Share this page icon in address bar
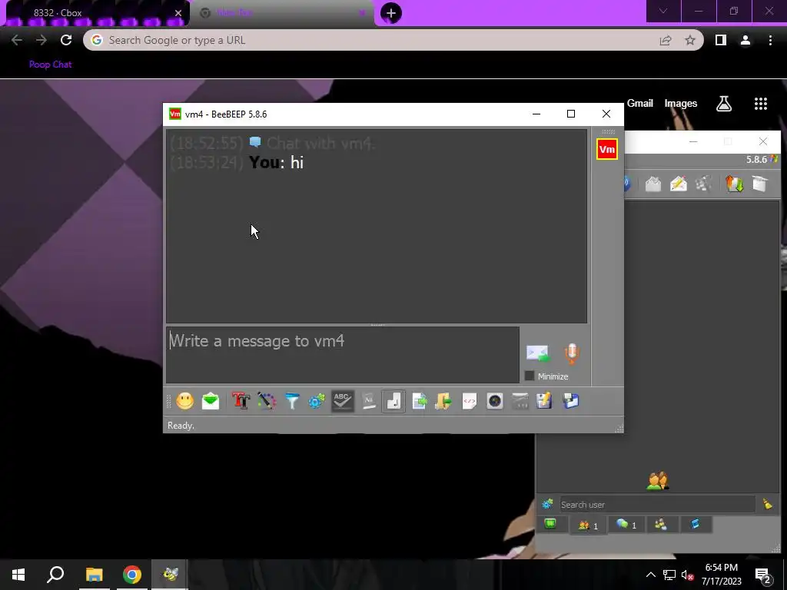Screen dimensions: 787x590 point(666,40)
